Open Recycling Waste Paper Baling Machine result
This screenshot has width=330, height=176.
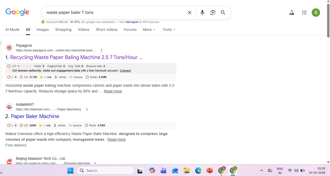click(76, 57)
